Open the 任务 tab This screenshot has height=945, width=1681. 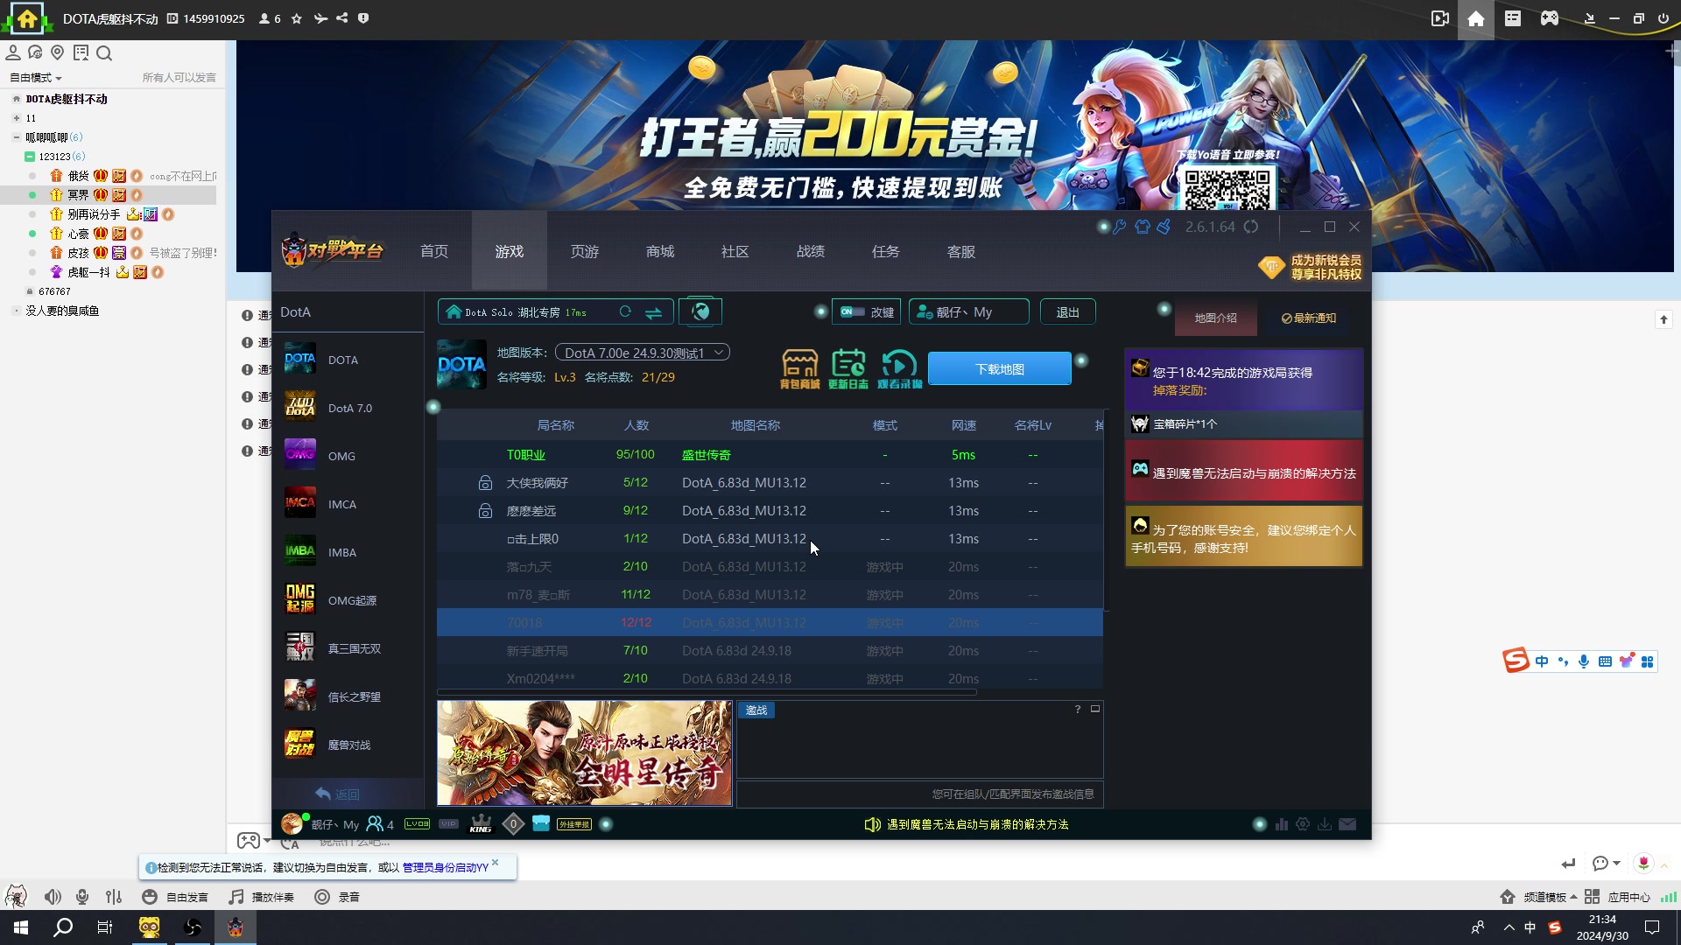tap(886, 251)
